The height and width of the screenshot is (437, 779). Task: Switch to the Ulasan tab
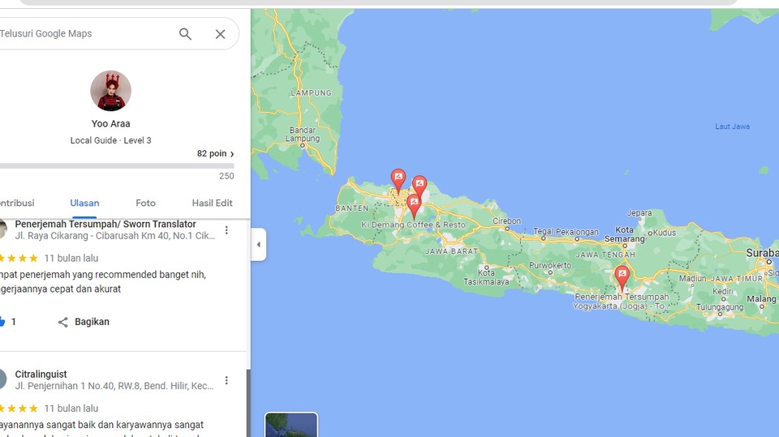84,203
